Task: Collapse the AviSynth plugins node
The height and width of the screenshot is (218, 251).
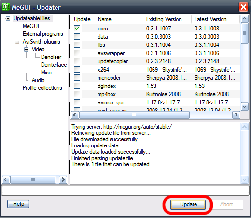Action: tap(17, 42)
